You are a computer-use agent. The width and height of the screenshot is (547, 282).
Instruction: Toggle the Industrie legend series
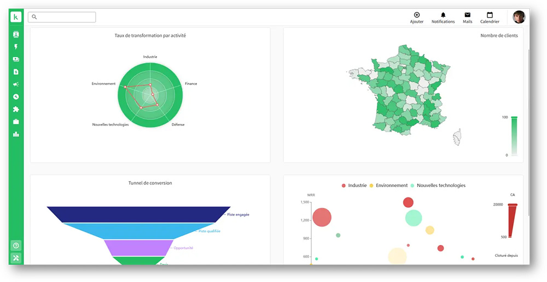pyautogui.click(x=354, y=185)
